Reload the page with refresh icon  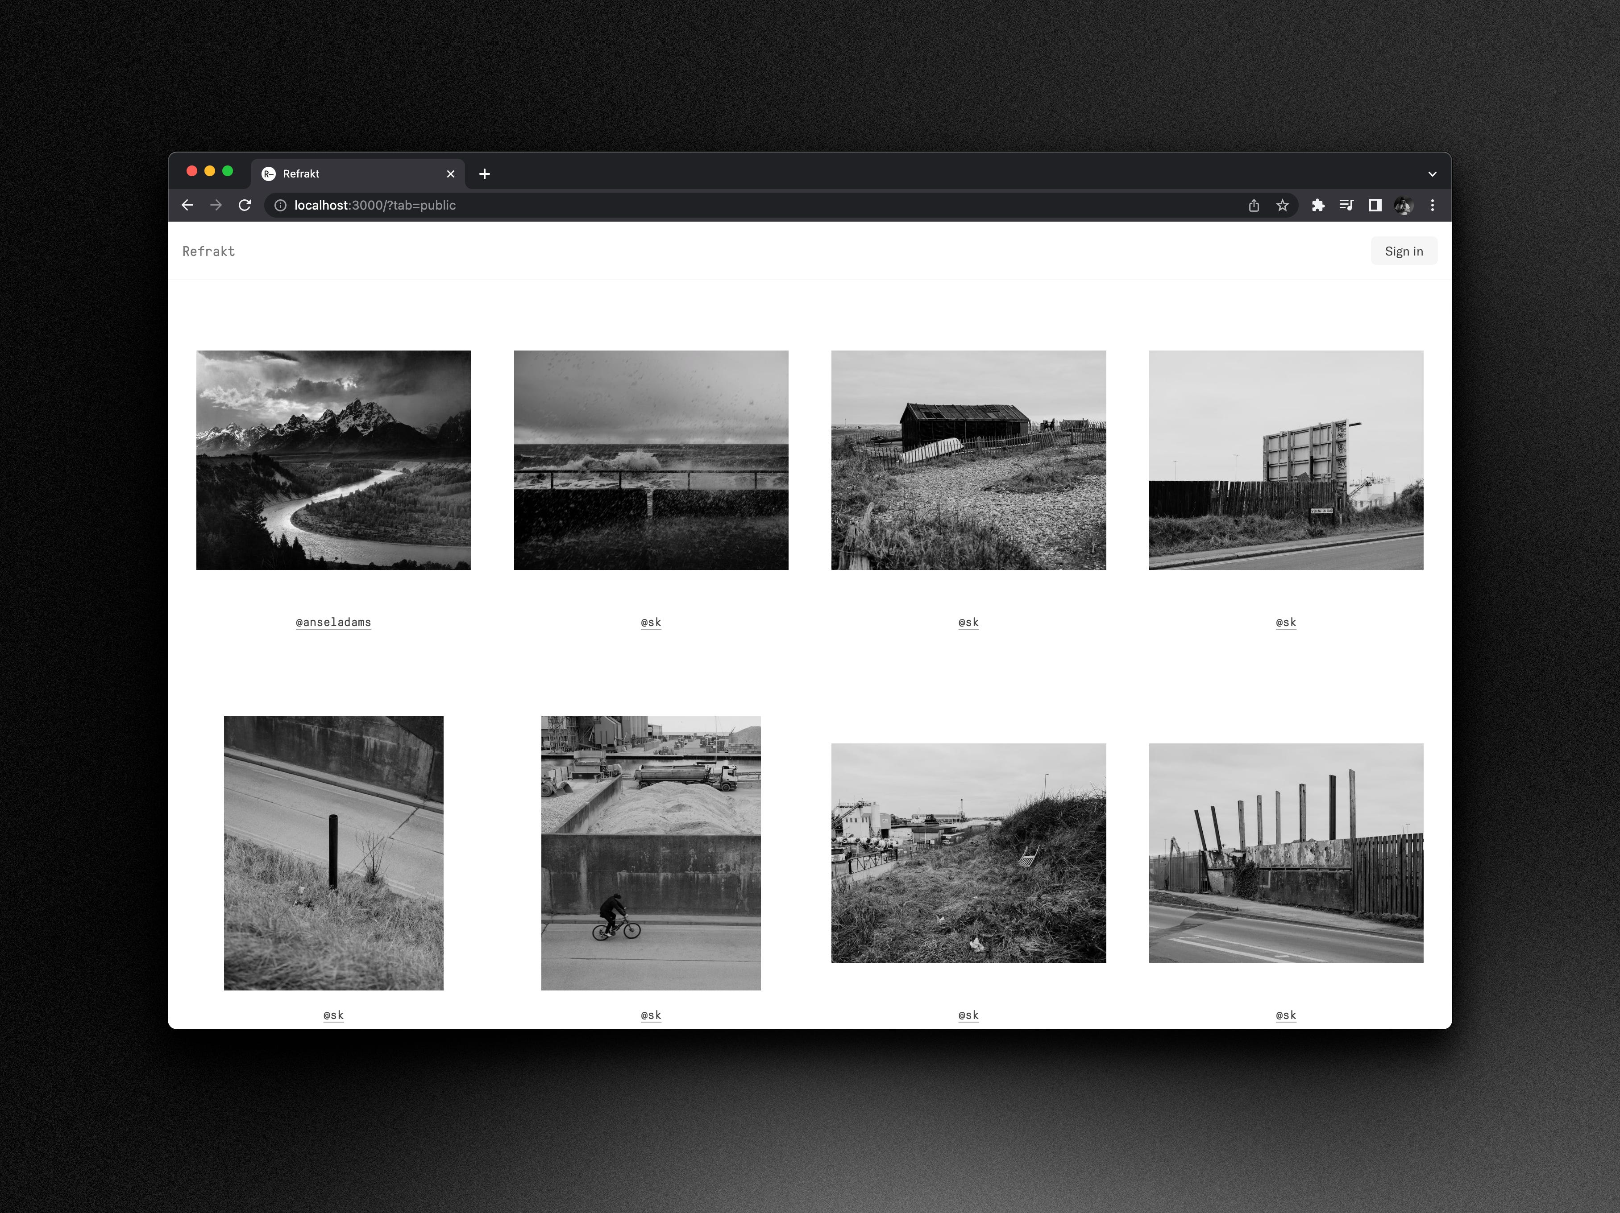tap(245, 206)
